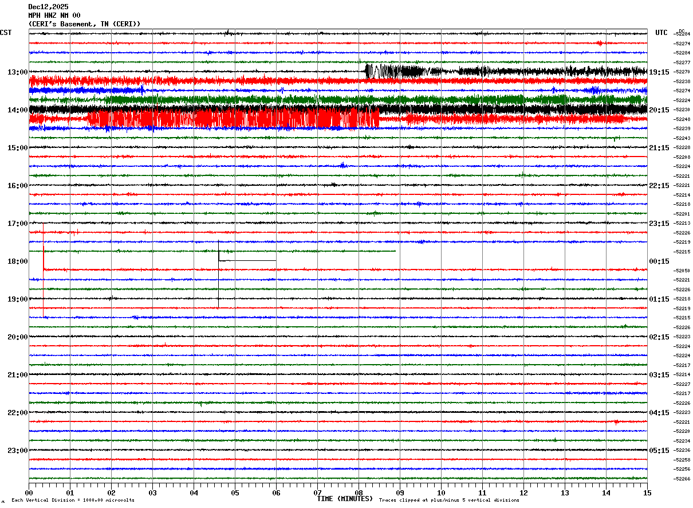Click the 'UTC' timezone label
Viewport: 693px width, 508px height.
[x=661, y=33]
